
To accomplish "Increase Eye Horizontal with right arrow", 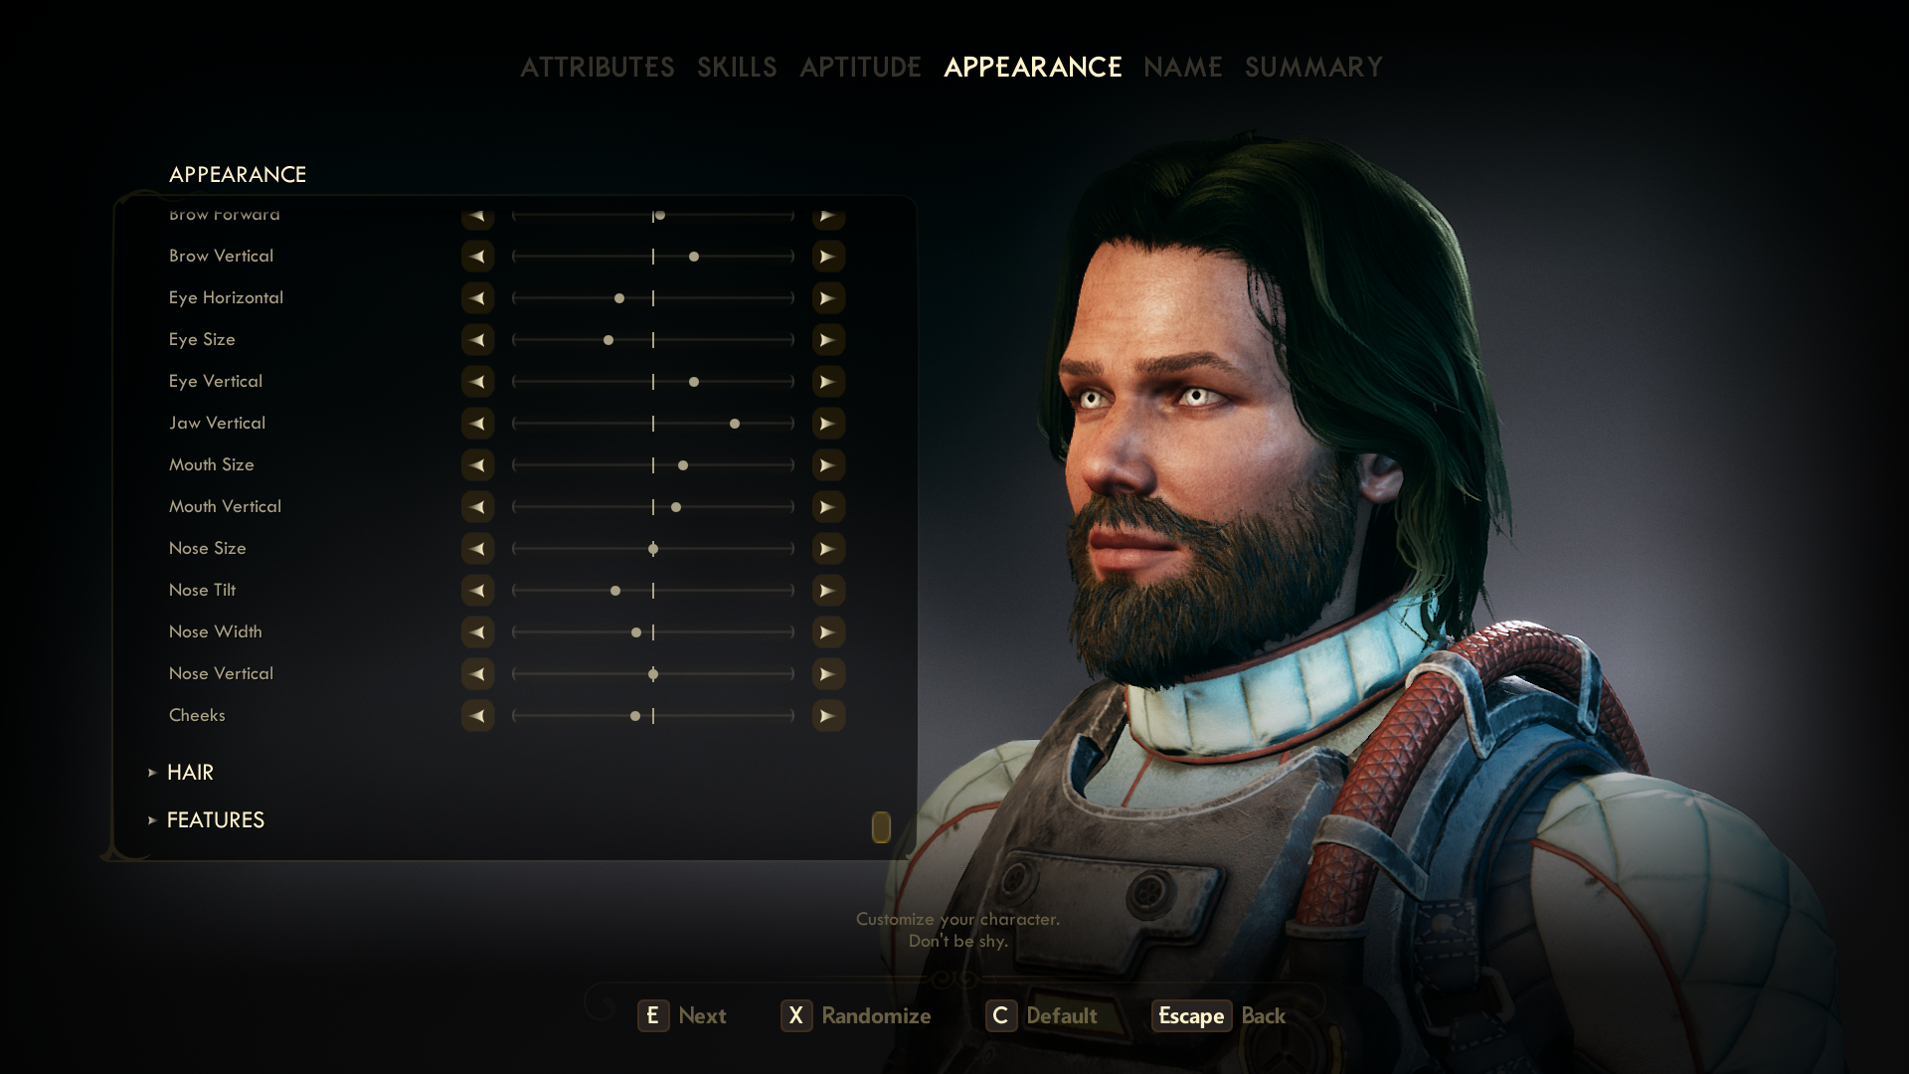I will tap(828, 298).
